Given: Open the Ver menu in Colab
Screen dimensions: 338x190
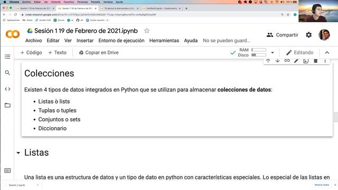Looking at the screenshot, I should coord(68,41).
